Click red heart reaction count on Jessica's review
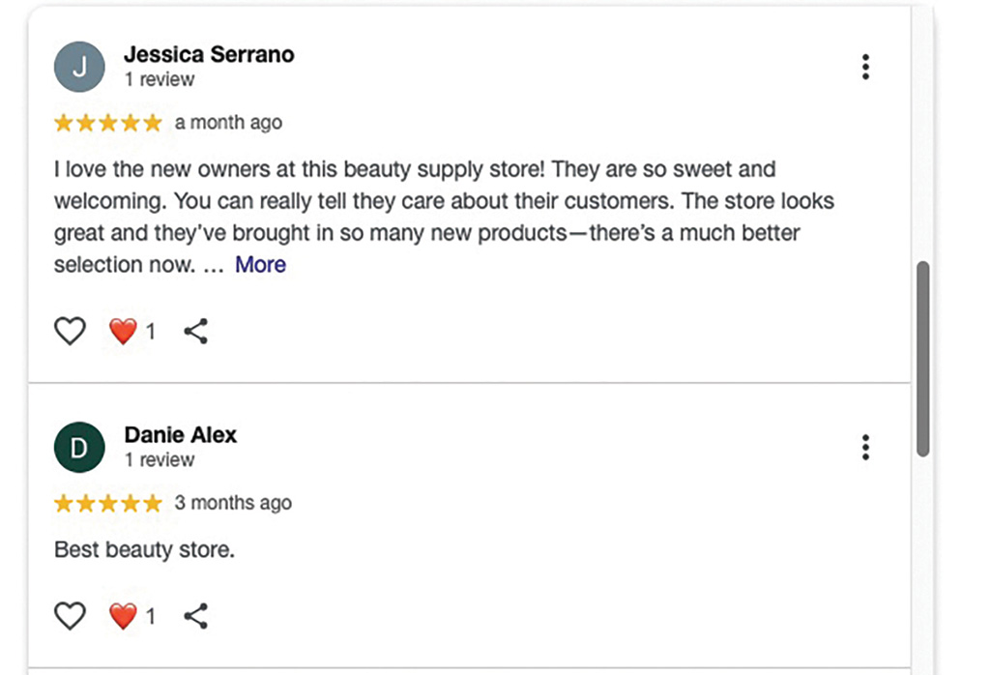The width and height of the screenshot is (990, 675). (x=132, y=332)
